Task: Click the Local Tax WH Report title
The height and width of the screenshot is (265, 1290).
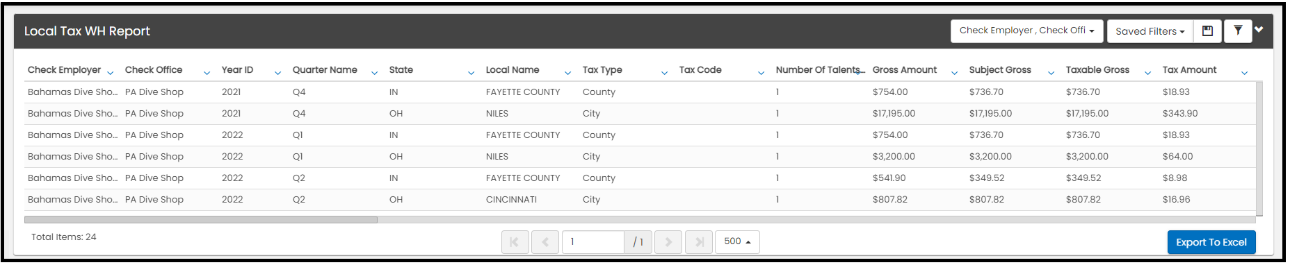Action: point(87,31)
